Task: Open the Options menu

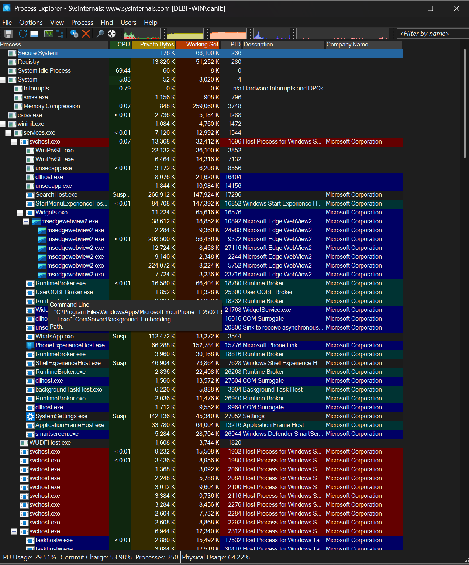Action: (x=31, y=23)
